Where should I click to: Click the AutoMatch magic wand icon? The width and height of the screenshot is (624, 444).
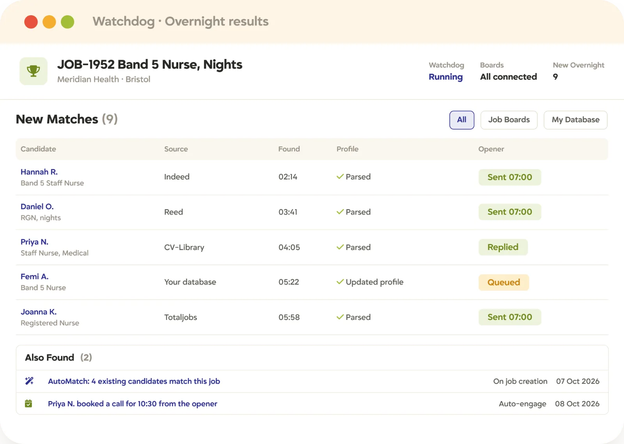[x=29, y=381]
